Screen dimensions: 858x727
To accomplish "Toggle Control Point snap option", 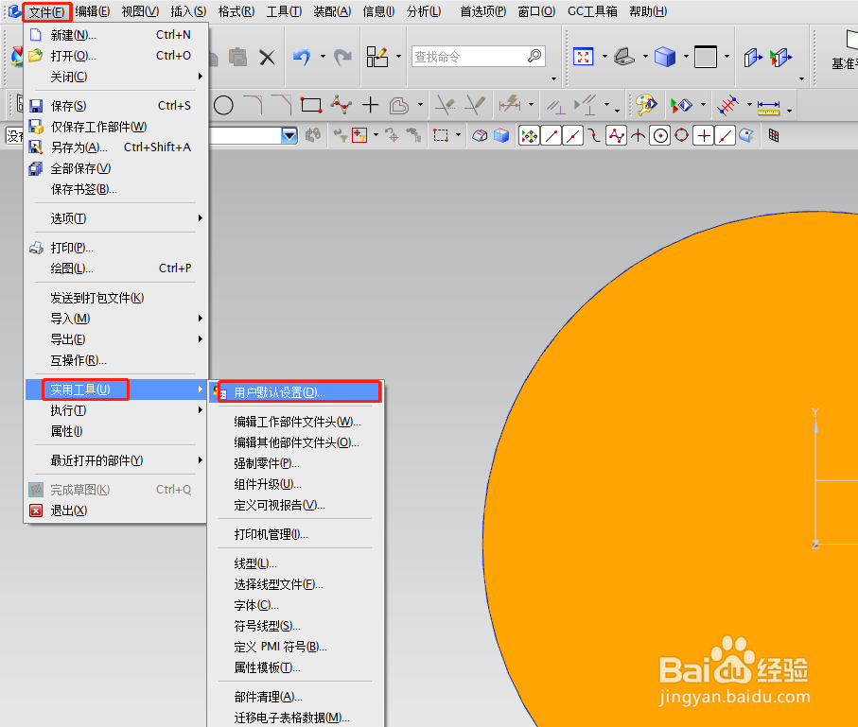I will click(594, 136).
